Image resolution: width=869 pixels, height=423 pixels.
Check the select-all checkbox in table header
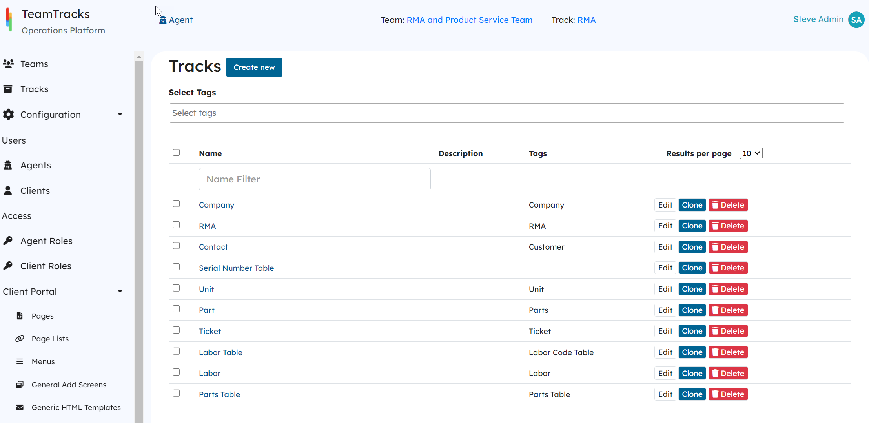coord(176,152)
